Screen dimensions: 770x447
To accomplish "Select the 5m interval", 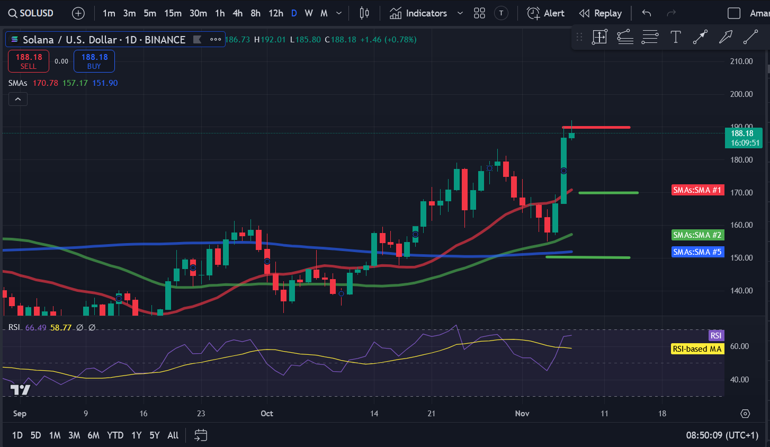I will pyautogui.click(x=150, y=13).
